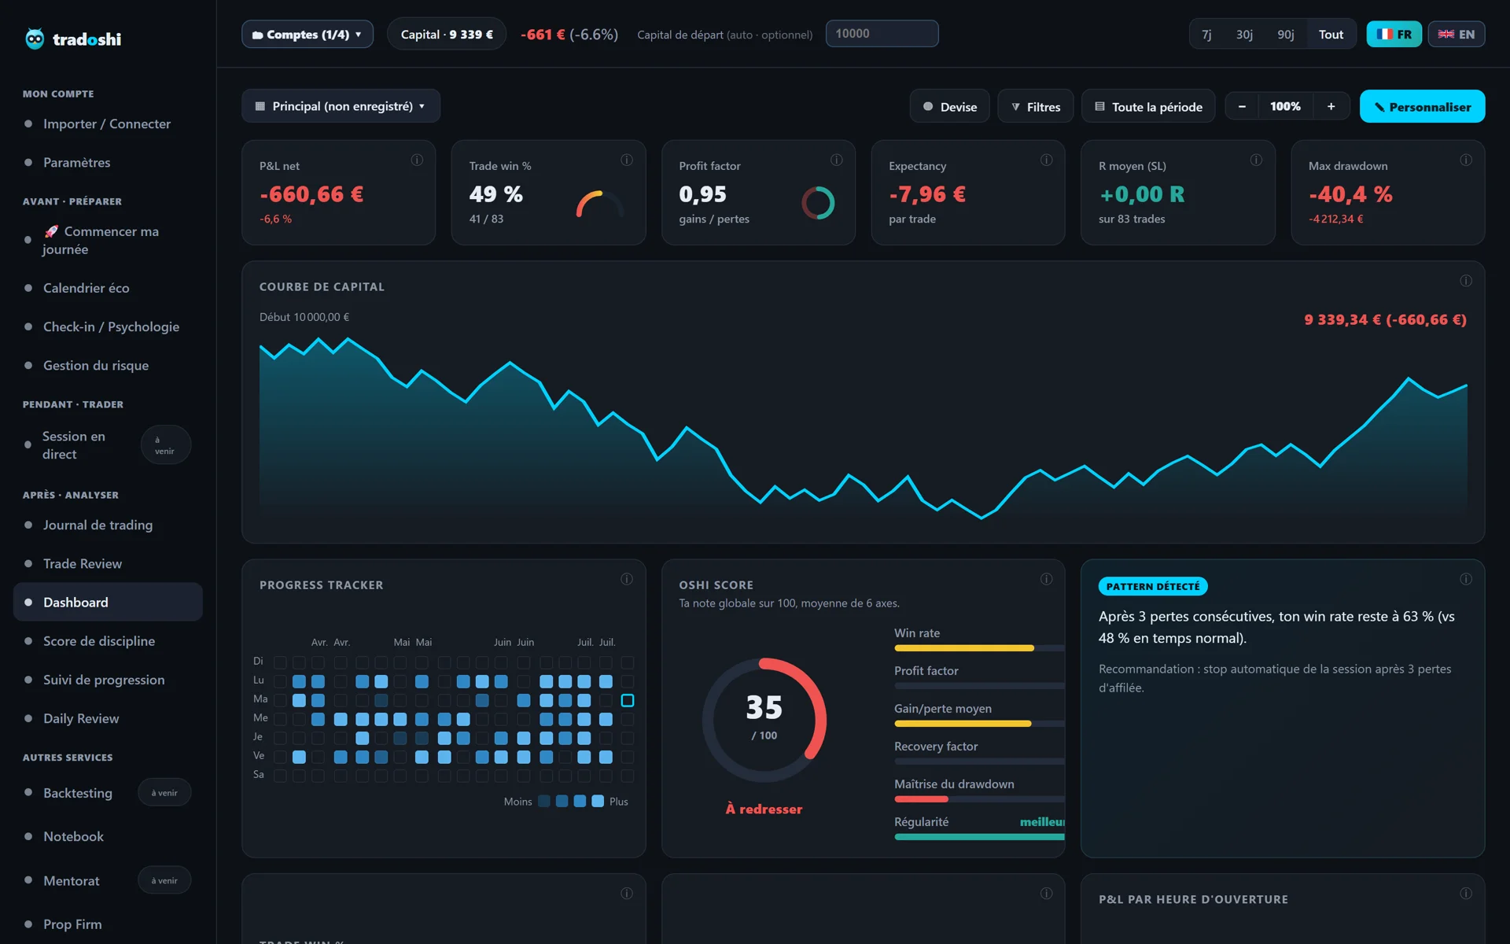
Task: Open Calendrier éco page
Action: [x=108, y=288]
